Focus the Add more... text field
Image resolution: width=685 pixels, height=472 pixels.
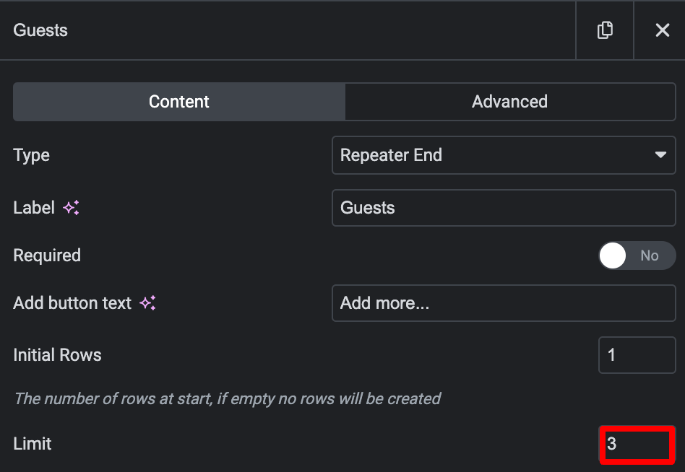(504, 303)
